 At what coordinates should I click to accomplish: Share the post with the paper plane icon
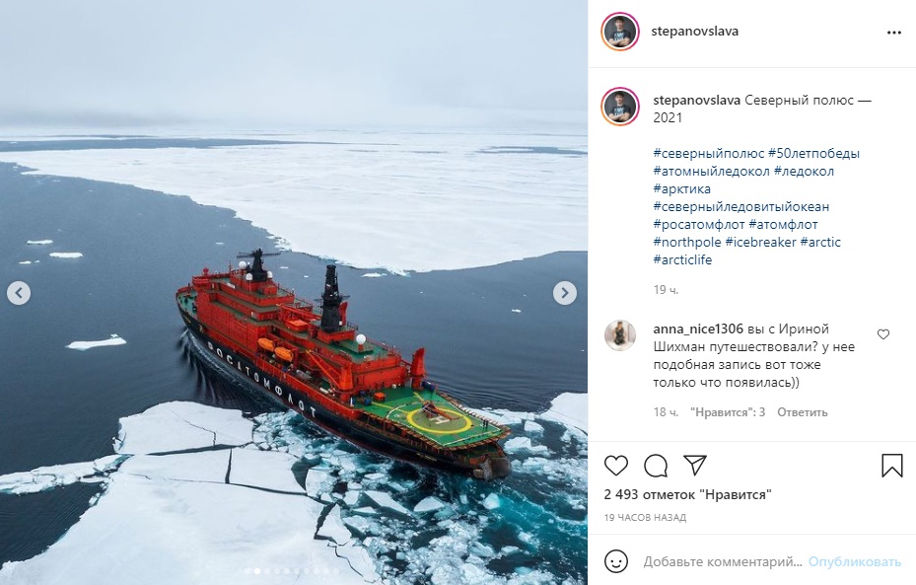pos(695,466)
